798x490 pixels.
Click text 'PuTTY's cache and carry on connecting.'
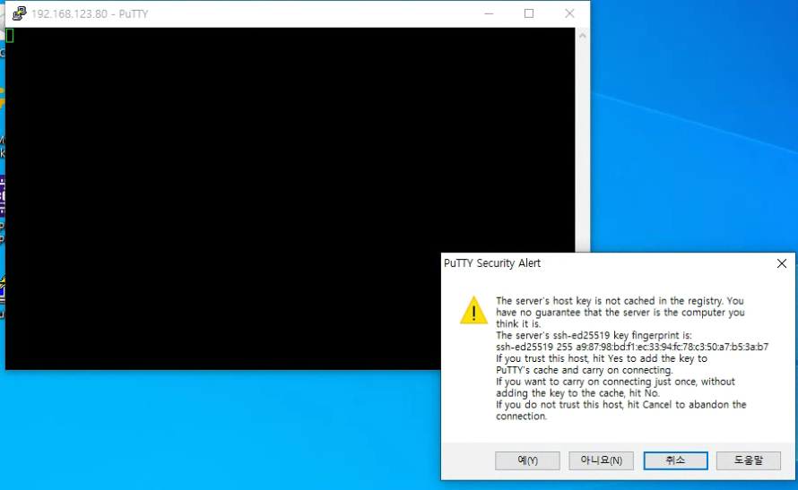(x=585, y=370)
